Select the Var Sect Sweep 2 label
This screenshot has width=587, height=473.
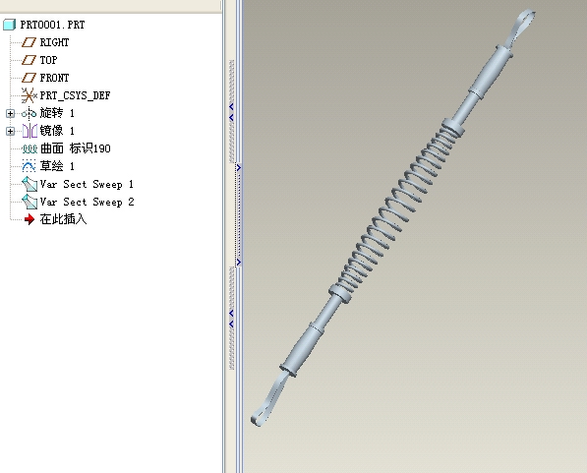point(87,202)
